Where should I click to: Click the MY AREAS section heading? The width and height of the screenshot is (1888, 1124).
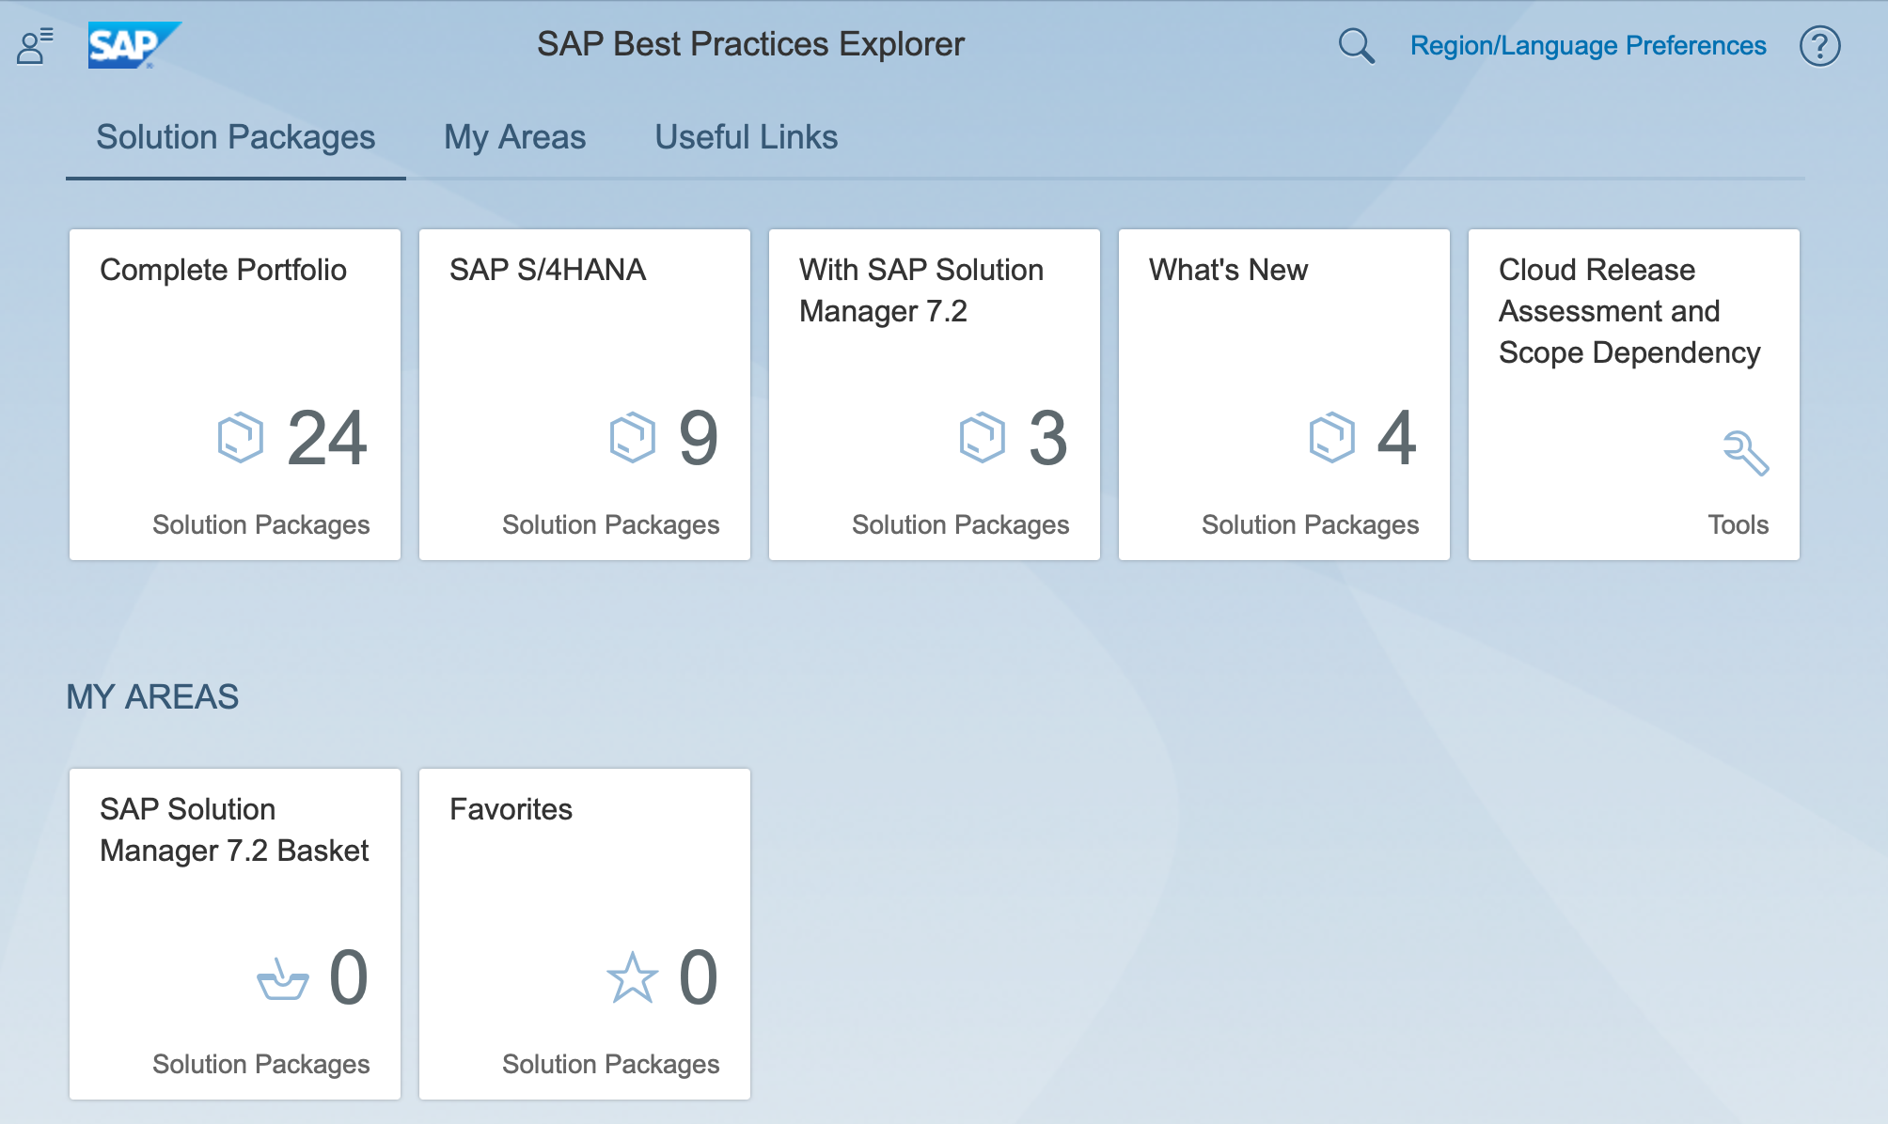coord(152,697)
